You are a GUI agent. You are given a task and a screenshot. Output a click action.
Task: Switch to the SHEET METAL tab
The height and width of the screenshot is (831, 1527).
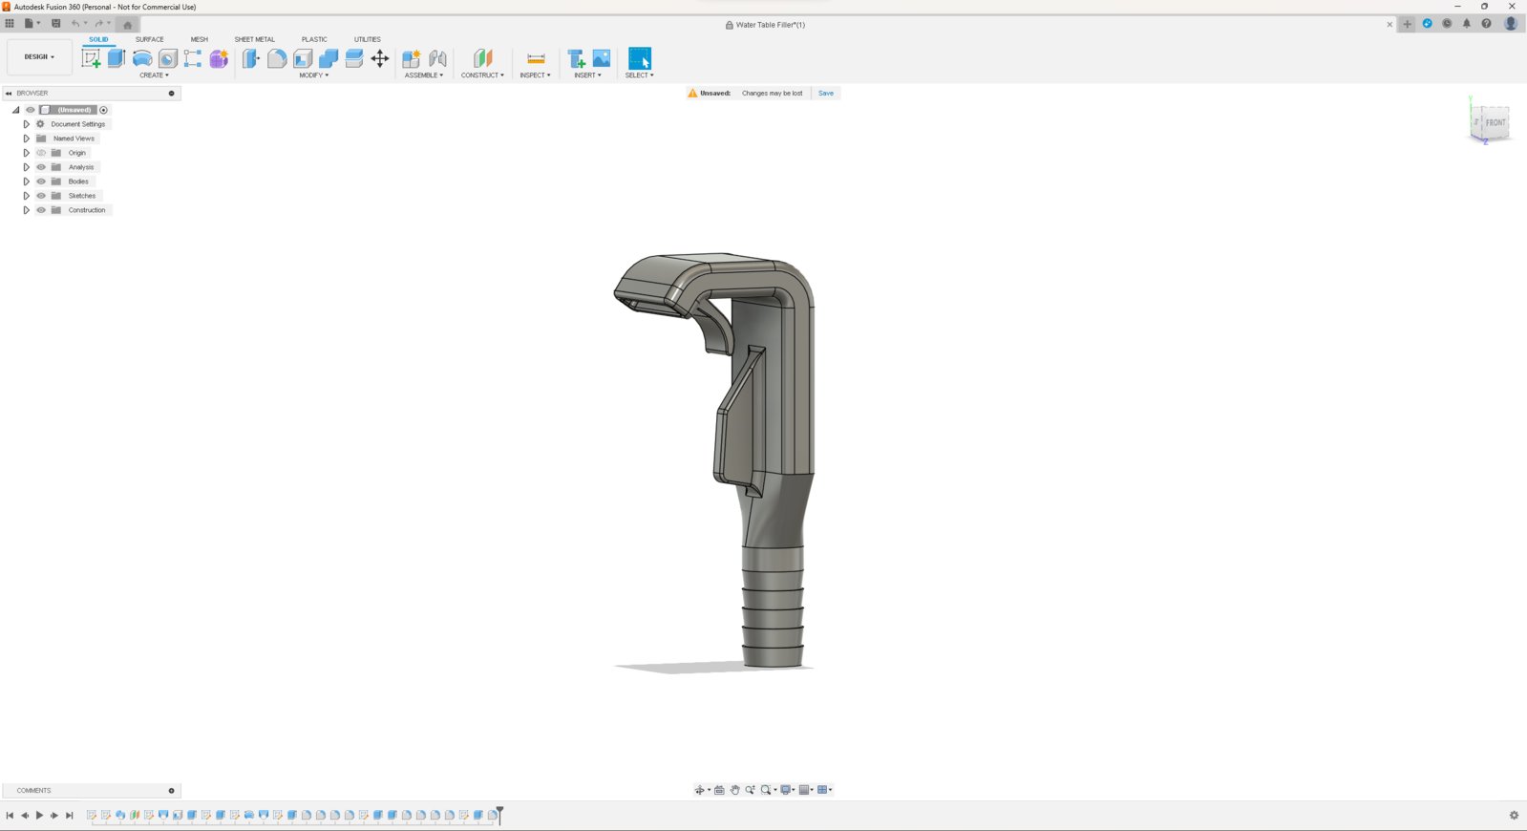254,39
